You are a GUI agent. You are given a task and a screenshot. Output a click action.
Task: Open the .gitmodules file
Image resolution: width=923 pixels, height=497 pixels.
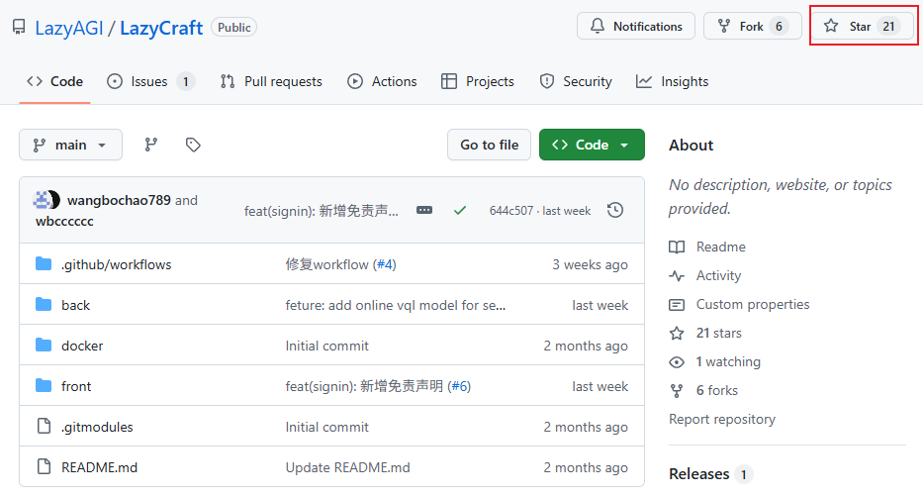click(97, 428)
